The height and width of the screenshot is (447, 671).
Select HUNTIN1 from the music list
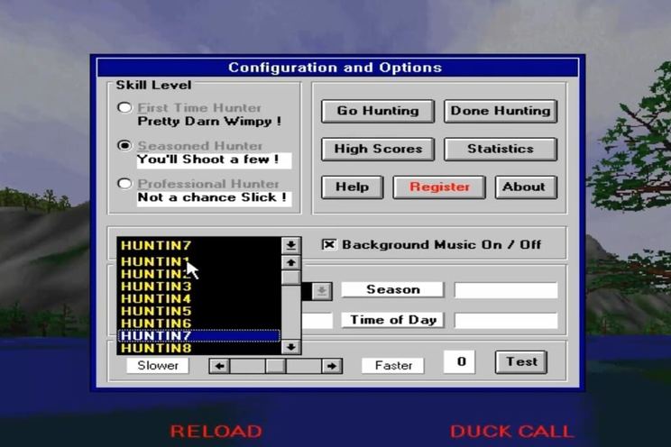199,261
